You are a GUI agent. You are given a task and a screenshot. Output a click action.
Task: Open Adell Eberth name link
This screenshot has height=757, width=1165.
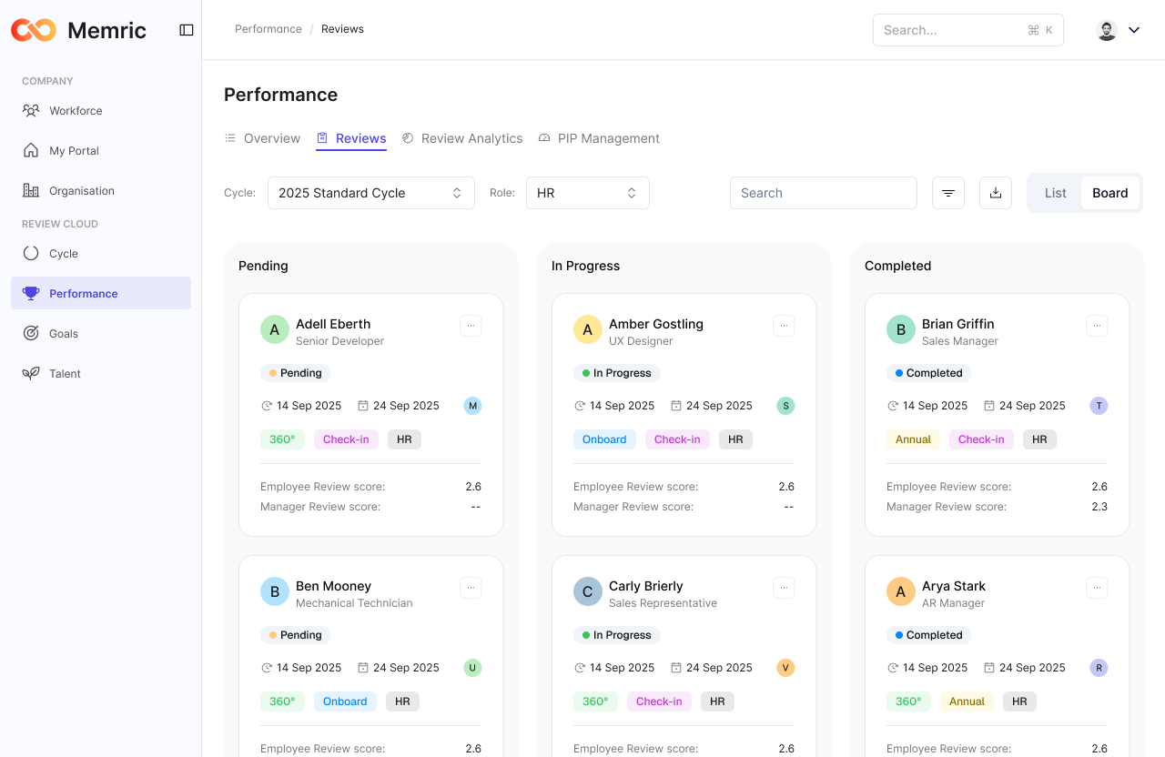(x=333, y=324)
